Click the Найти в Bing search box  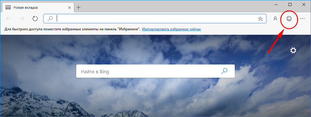click(155, 71)
